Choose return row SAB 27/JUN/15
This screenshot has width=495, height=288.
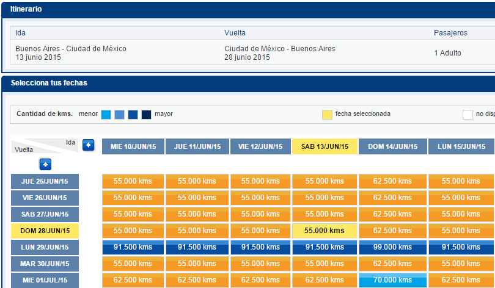pos(45,214)
